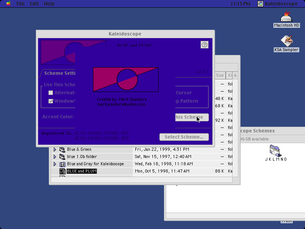Select the BLUE and PLUM scheme file icon
The width and height of the screenshot is (305, 229).
coord(62,171)
